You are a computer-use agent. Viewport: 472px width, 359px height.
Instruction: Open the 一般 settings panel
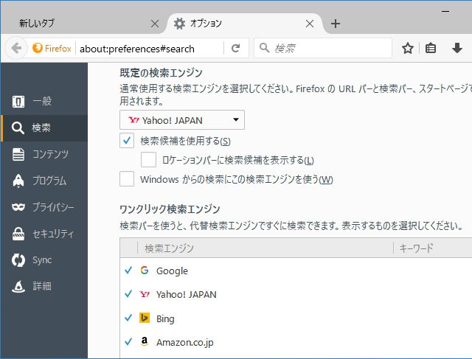point(44,102)
